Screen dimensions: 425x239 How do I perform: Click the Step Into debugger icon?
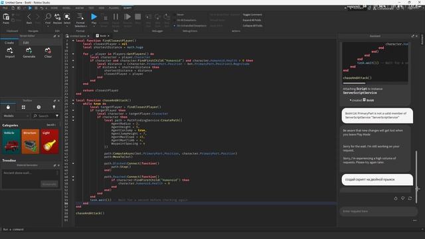149,17
